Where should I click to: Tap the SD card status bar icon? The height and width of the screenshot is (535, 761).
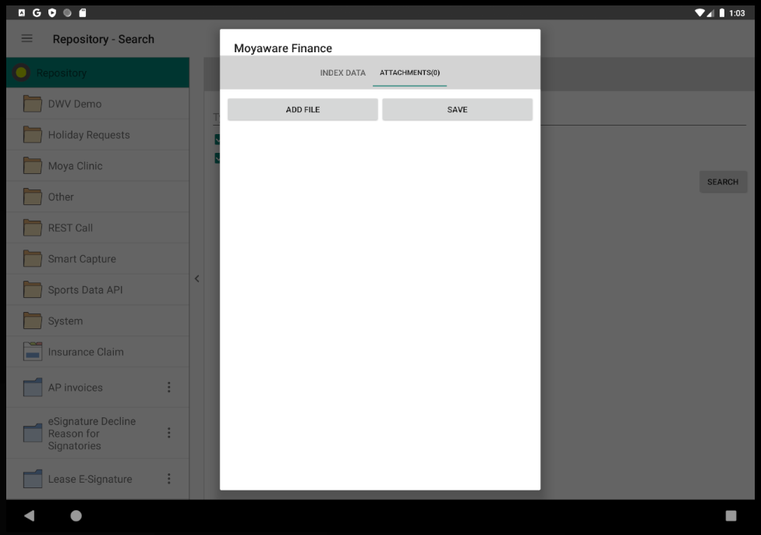83,13
